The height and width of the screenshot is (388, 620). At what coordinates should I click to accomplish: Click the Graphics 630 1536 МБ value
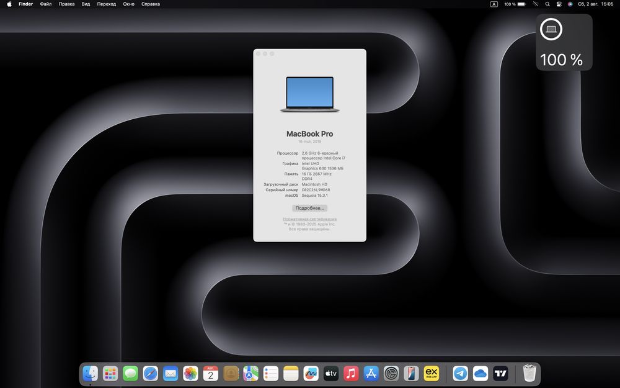(x=322, y=168)
